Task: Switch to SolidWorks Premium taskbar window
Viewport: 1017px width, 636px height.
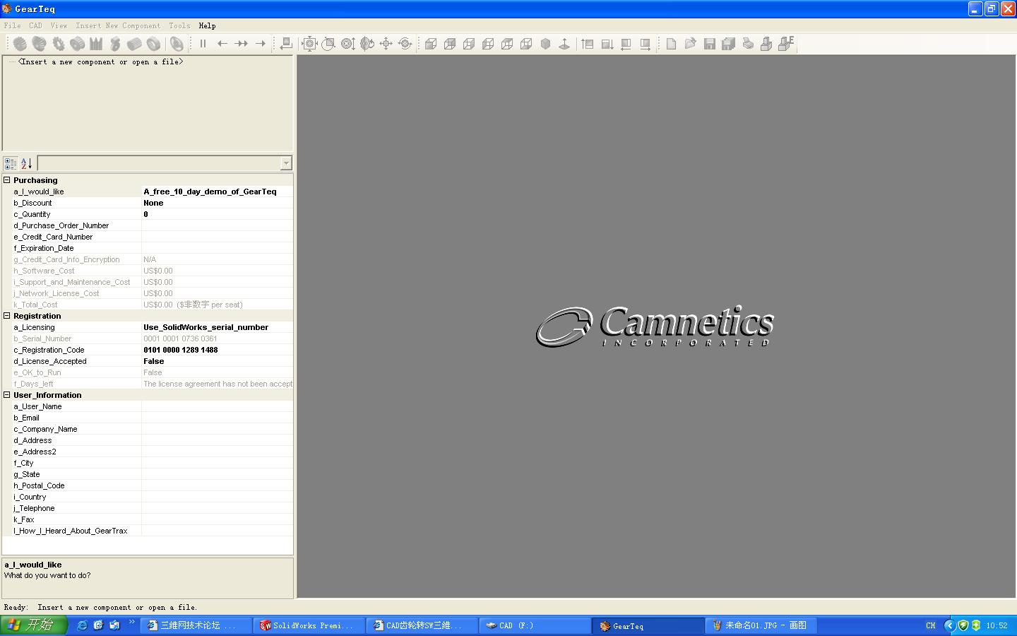Action: (x=309, y=625)
